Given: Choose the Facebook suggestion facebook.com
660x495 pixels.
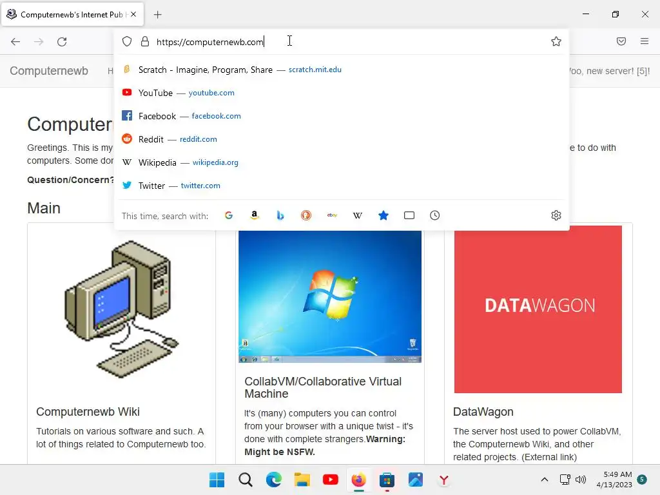Looking at the screenshot, I should click(x=342, y=116).
